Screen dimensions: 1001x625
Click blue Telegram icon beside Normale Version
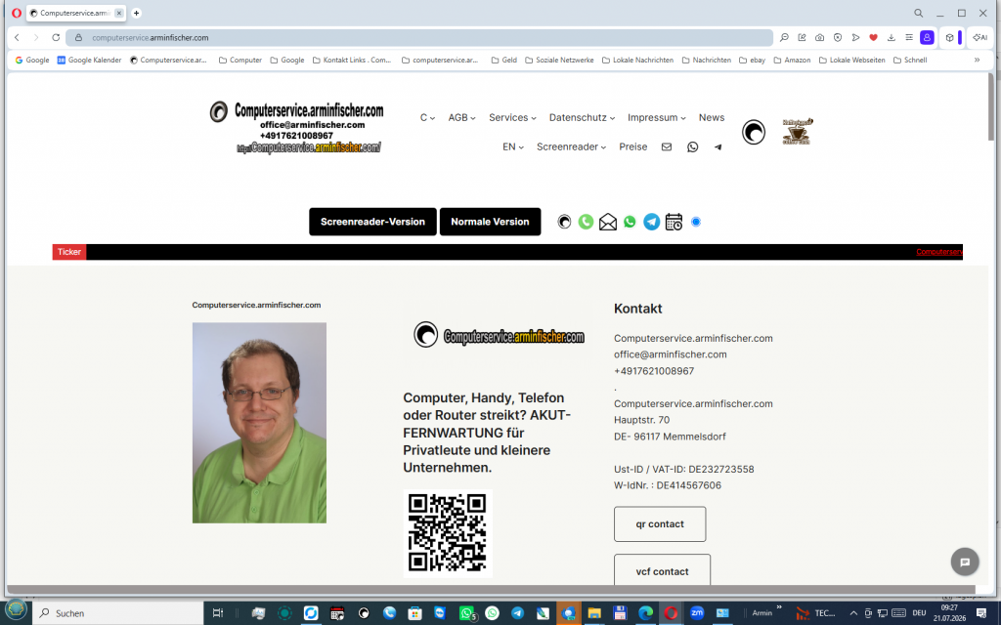652,222
